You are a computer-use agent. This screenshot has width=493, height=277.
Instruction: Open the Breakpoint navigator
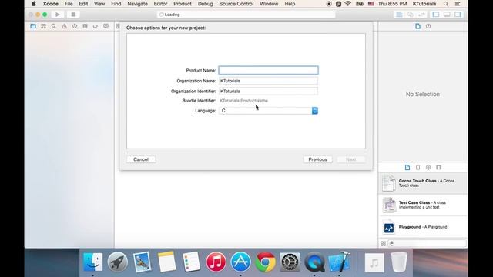point(96,26)
